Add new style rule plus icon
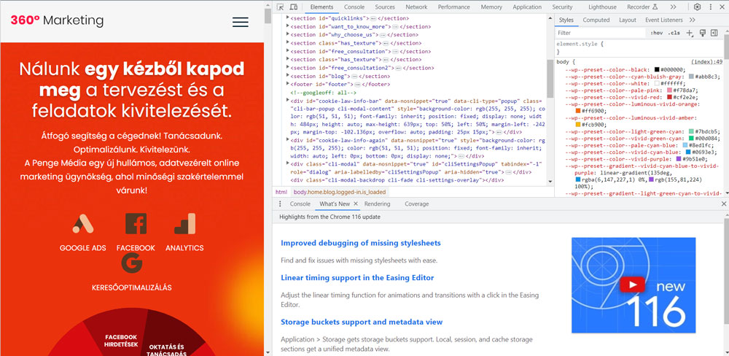 tap(690, 33)
